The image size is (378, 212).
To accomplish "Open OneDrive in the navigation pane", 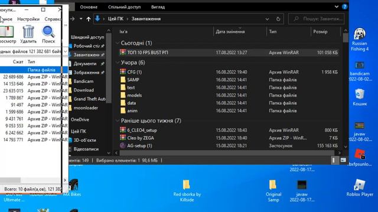I will click(80, 120).
